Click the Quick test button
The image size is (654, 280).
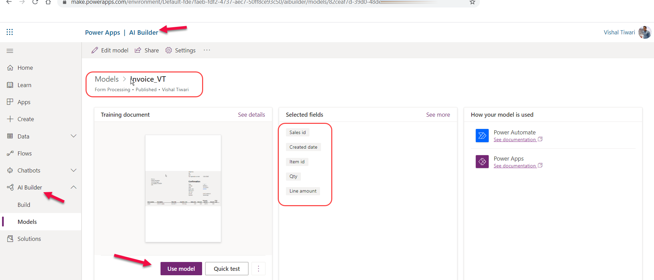pyautogui.click(x=227, y=269)
